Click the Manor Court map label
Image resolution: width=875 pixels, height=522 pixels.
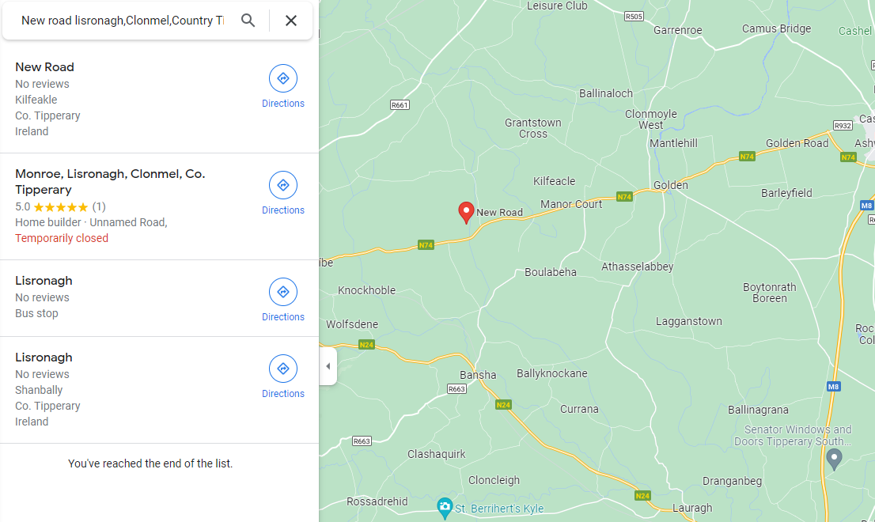571,204
